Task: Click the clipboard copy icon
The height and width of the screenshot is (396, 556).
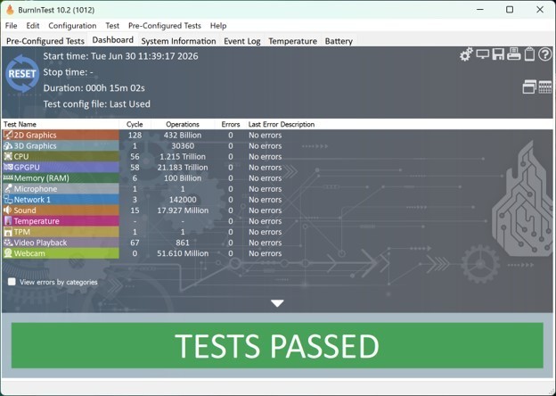Action: point(529,54)
